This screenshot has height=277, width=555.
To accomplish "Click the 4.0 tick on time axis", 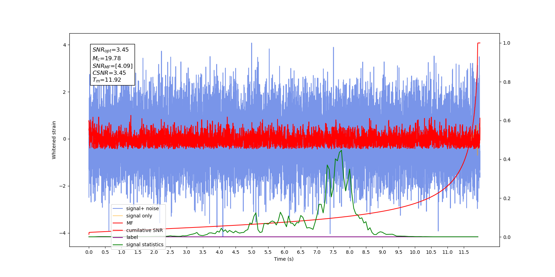I will pos(219,252).
